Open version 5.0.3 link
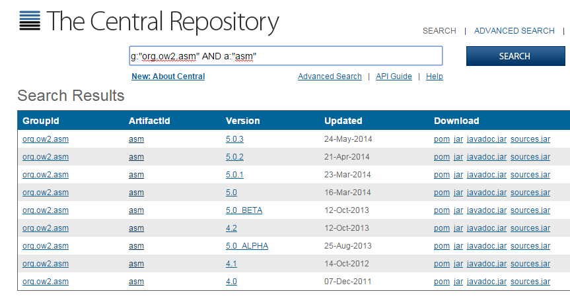570x304 pixels. (234, 139)
